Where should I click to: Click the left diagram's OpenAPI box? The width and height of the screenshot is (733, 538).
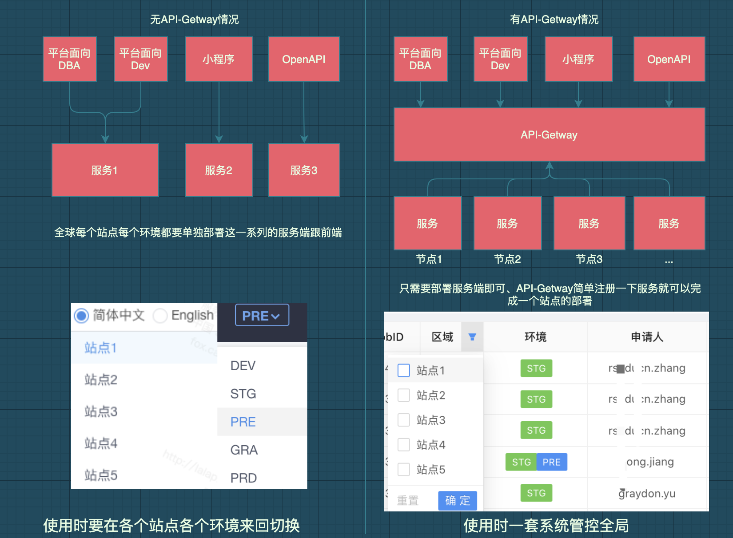coord(304,59)
